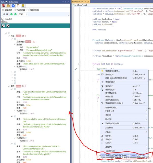The height and width of the screenshot is (163, 153).
Task: Collapse the 本地信息 section
Action: point(3,19)
